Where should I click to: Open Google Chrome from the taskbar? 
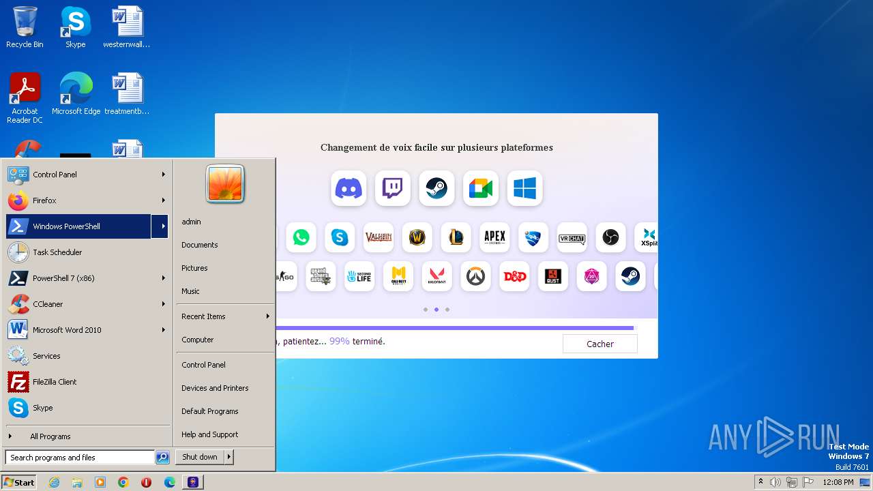(x=123, y=482)
